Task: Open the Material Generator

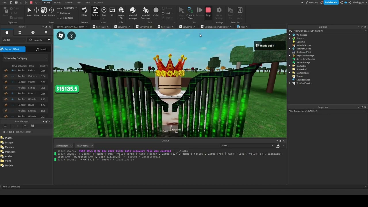Action: [145, 13]
